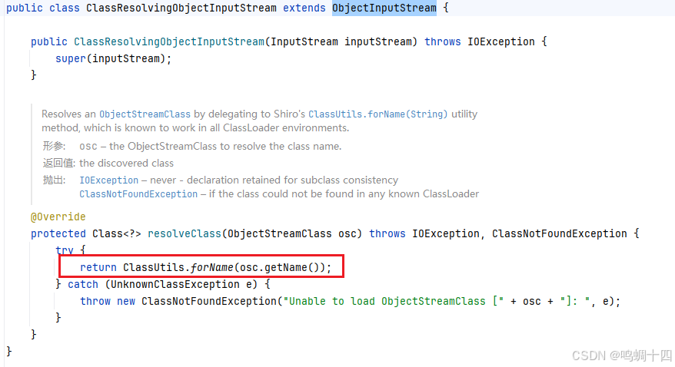Click the resolveClass method name
Image resolution: width=675 pixels, height=367 pixels.
(x=185, y=233)
